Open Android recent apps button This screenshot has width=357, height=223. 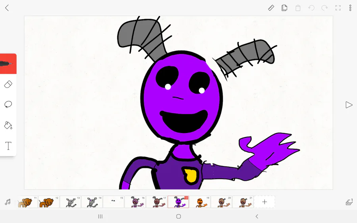pyautogui.click(x=100, y=216)
